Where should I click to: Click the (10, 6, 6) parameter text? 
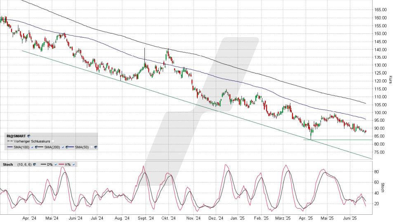(24, 164)
